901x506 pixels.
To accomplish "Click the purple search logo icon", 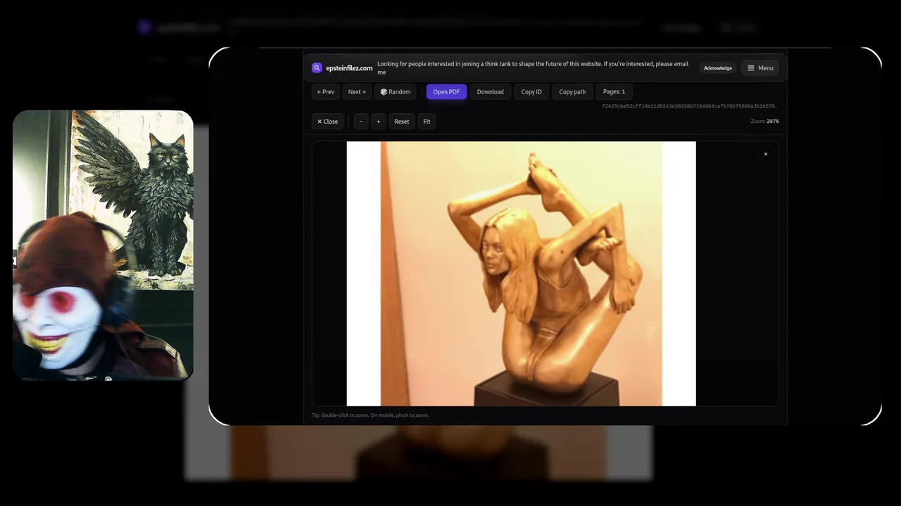I will tap(317, 68).
